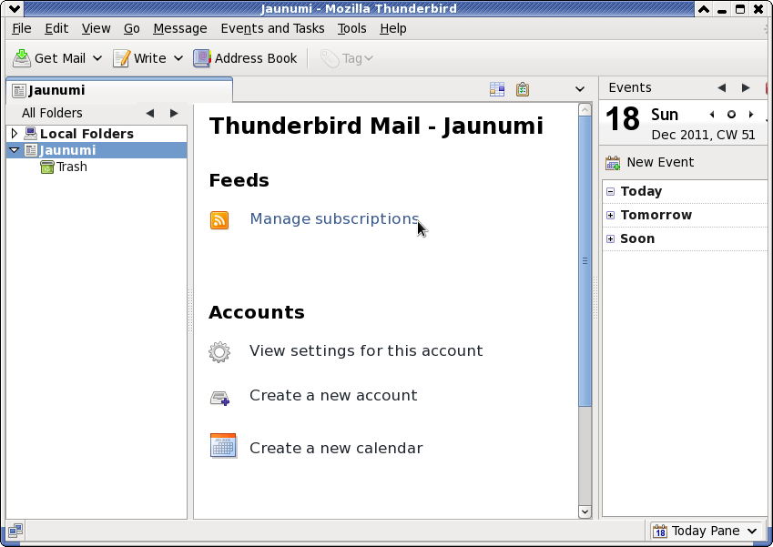This screenshot has height=547, width=773.
Task: Go to next day in Today pane
Action: (x=751, y=115)
